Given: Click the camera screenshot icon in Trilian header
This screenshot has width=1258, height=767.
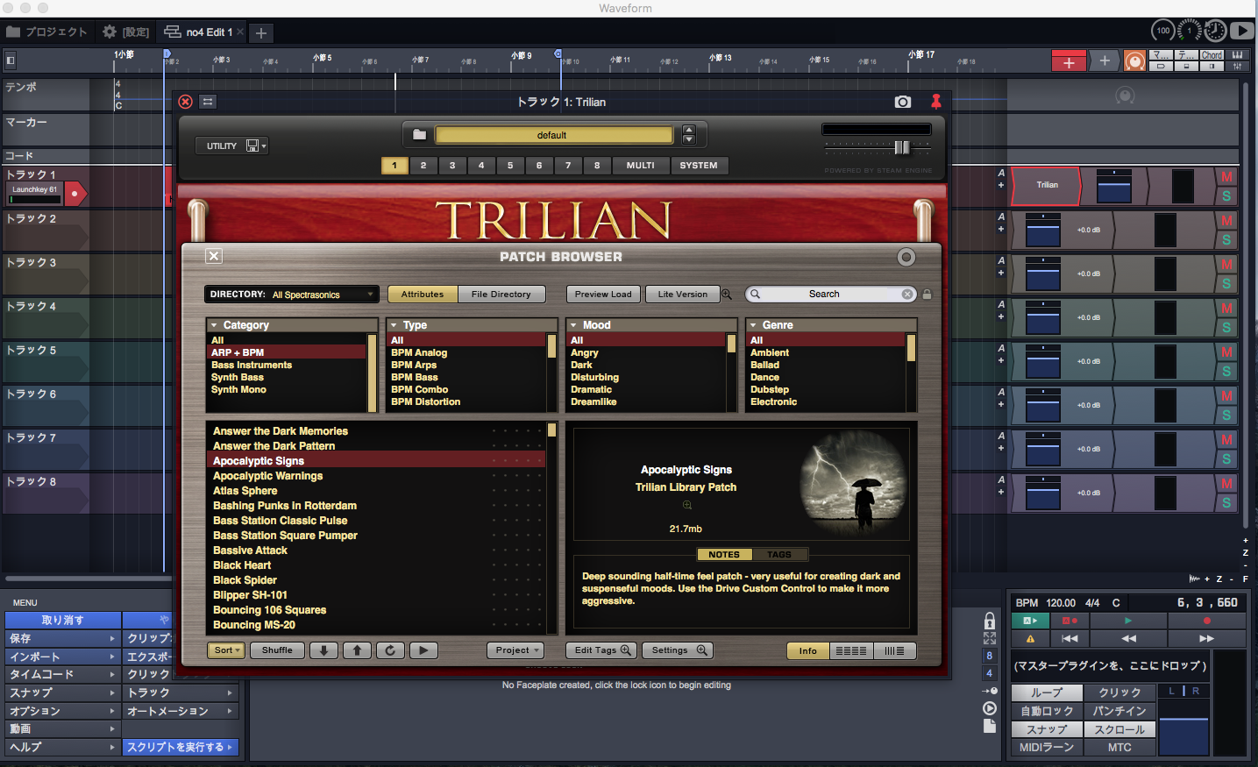Looking at the screenshot, I should (x=903, y=102).
